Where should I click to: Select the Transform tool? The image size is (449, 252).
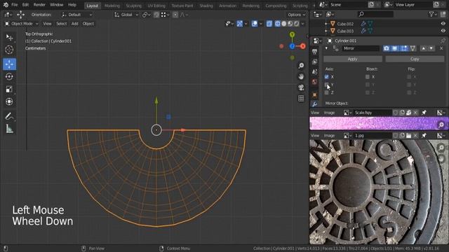(9, 101)
